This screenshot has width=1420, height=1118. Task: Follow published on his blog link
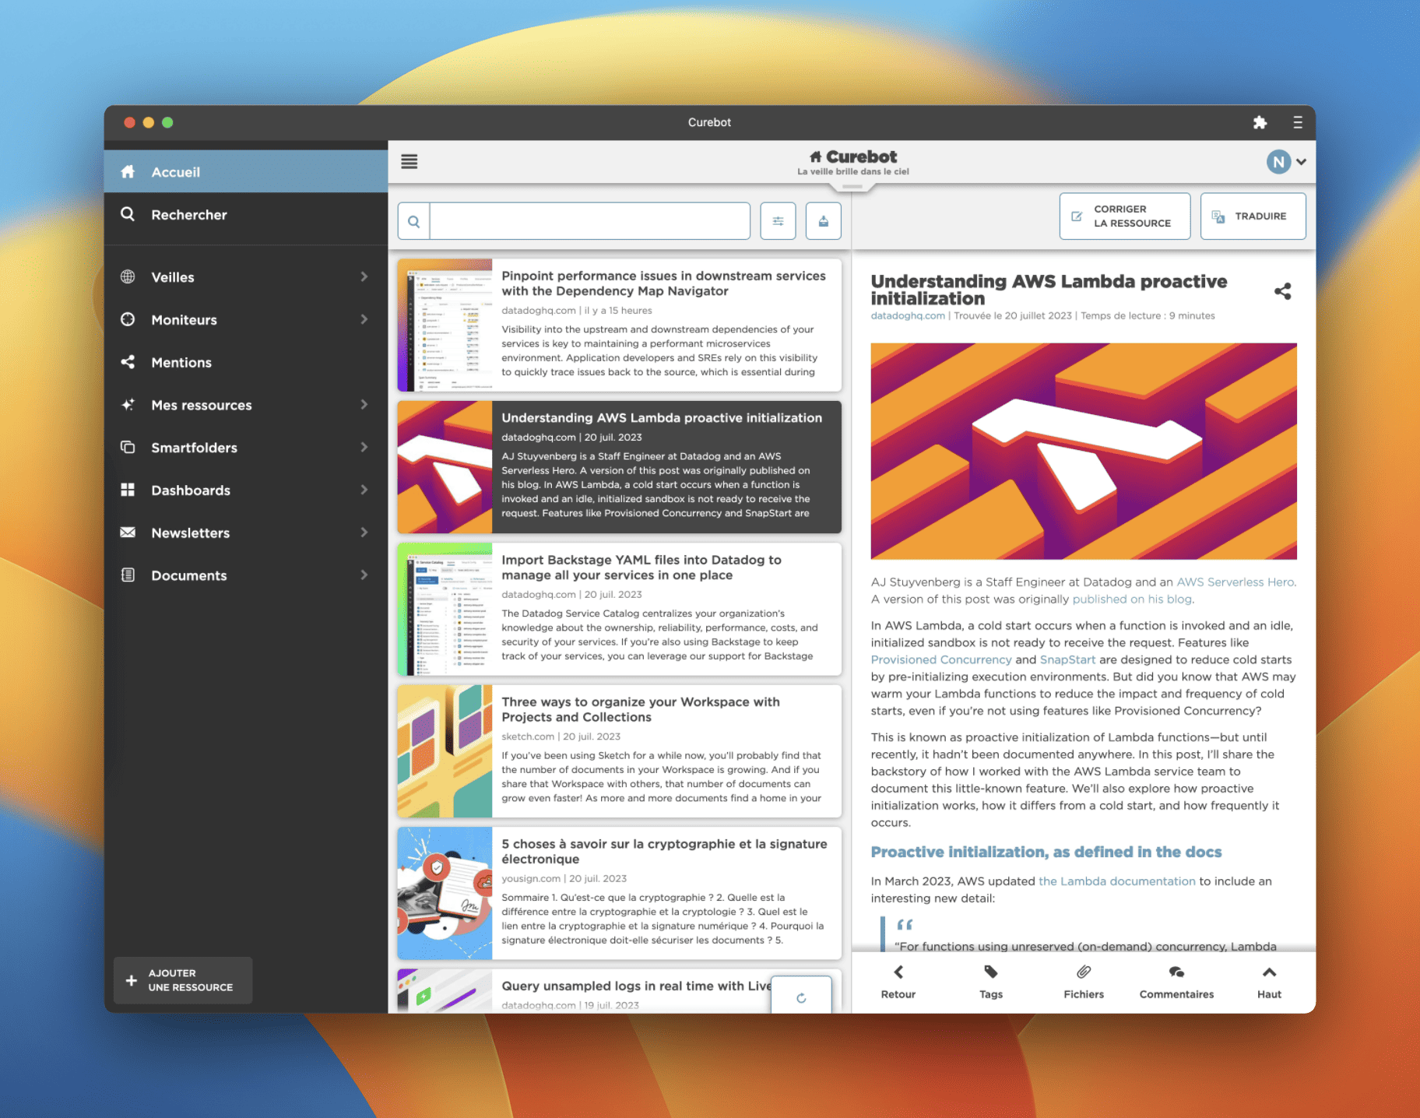(1132, 599)
